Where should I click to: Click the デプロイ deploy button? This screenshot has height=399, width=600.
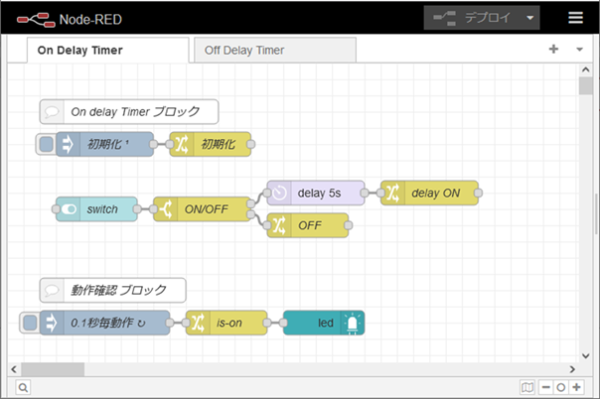[474, 18]
